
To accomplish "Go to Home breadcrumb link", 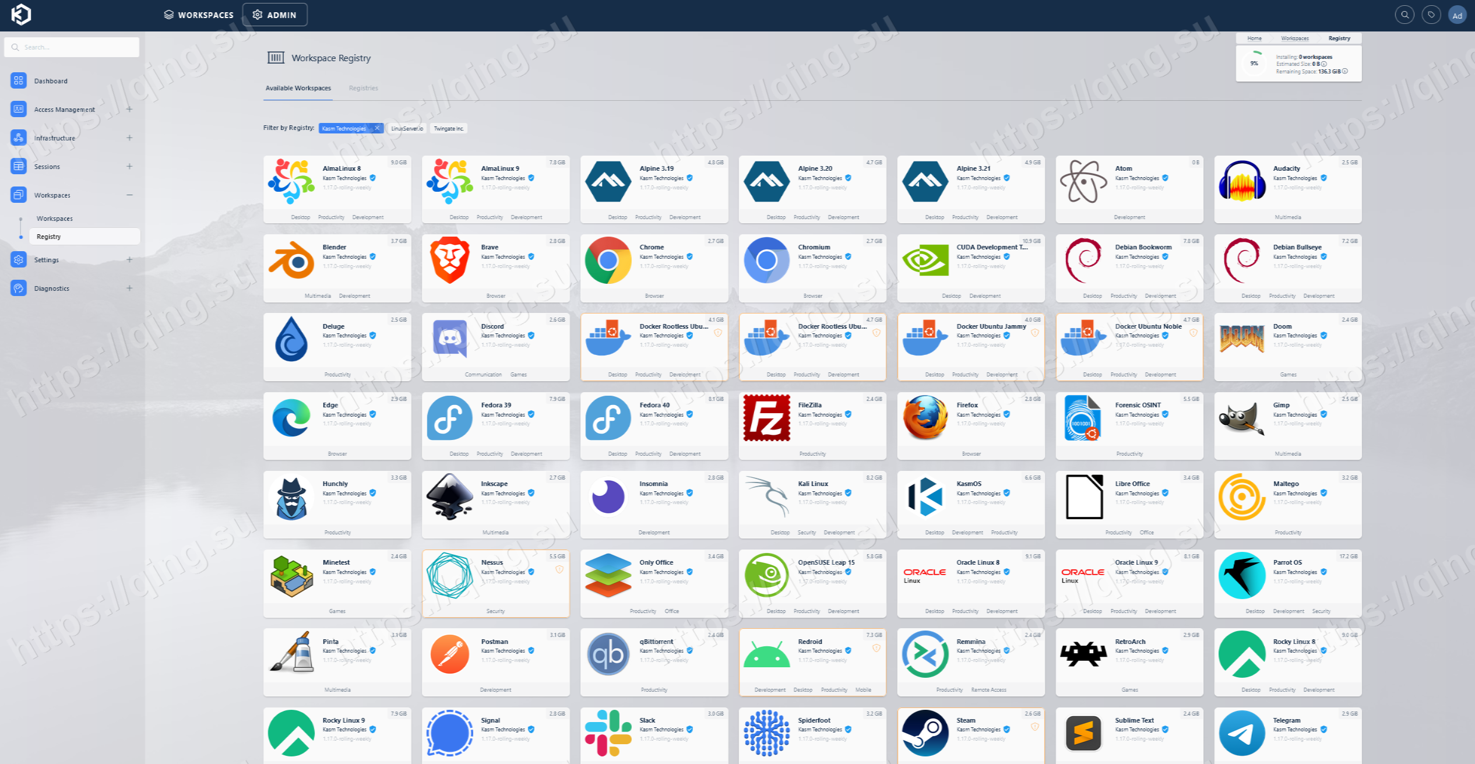I will 1254,38.
